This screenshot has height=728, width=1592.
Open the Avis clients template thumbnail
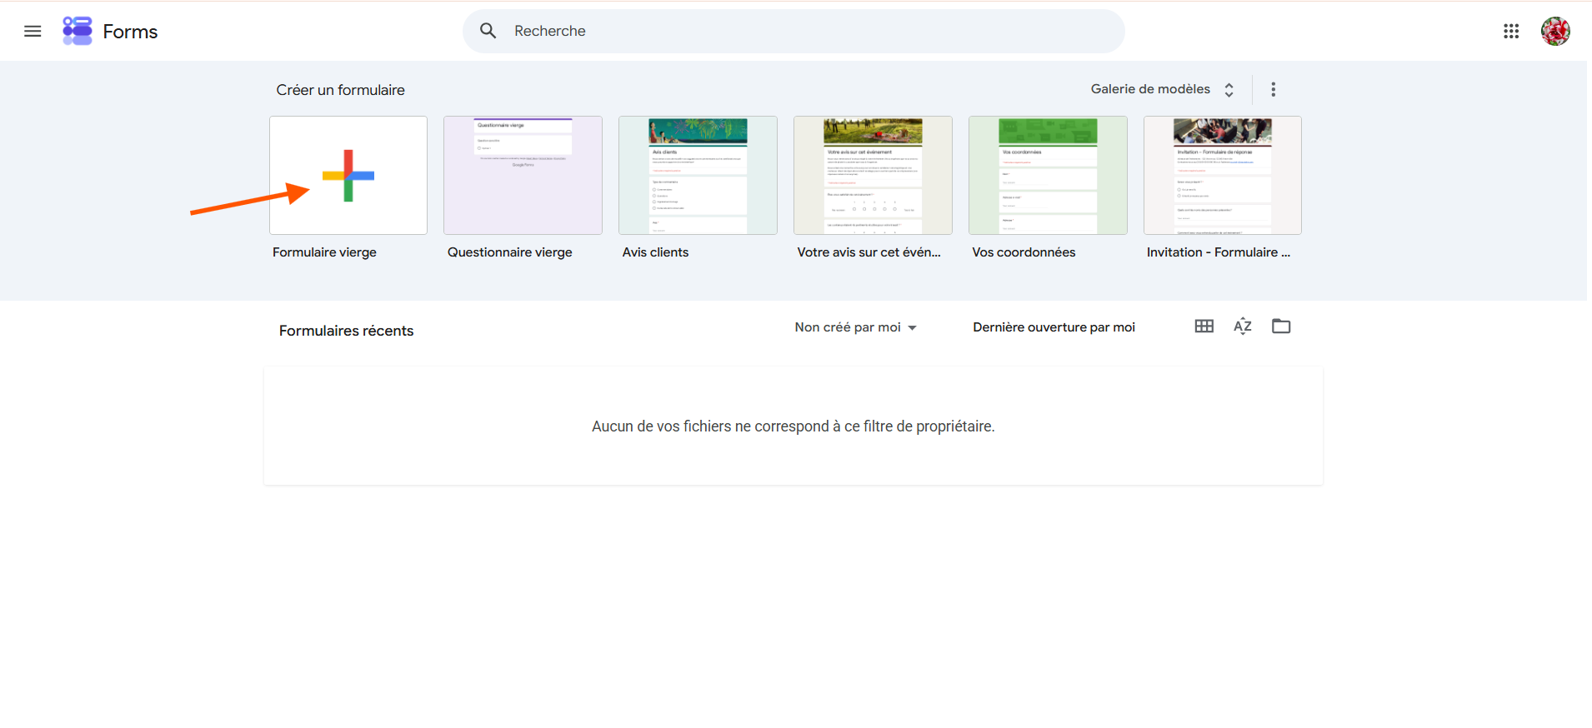(x=698, y=175)
